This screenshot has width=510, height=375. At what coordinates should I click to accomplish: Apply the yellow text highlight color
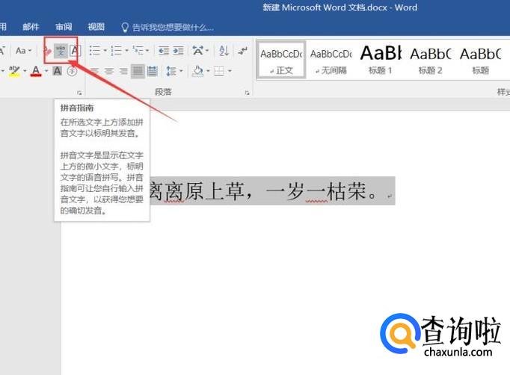tap(14, 70)
